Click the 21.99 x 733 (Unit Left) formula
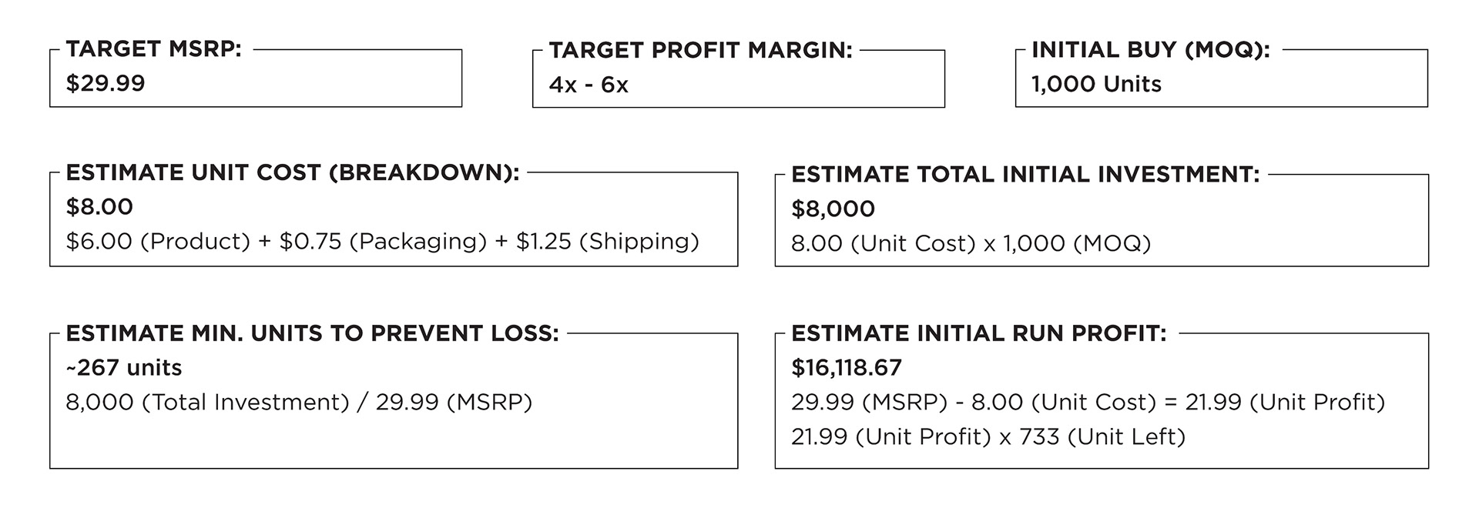 point(988,437)
